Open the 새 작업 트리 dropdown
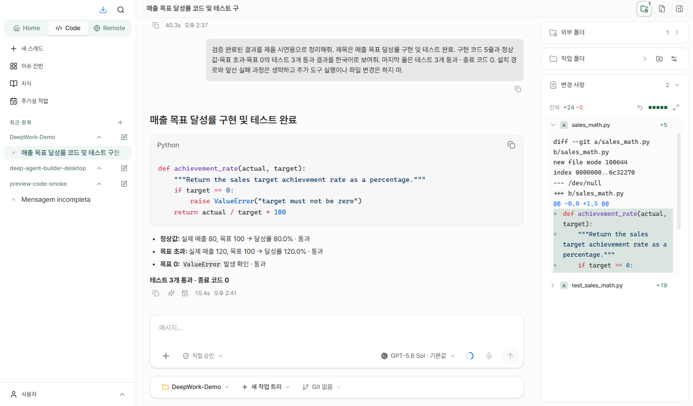The height and width of the screenshot is (406, 693). [x=266, y=387]
